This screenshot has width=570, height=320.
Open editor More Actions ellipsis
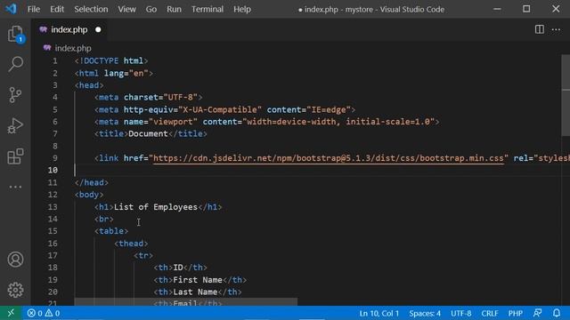point(556,29)
